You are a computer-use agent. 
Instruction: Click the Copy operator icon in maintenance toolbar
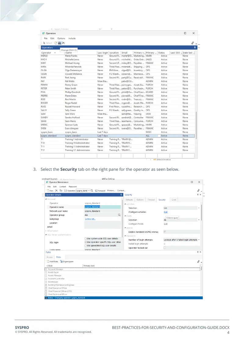click(x=61, y=191)
